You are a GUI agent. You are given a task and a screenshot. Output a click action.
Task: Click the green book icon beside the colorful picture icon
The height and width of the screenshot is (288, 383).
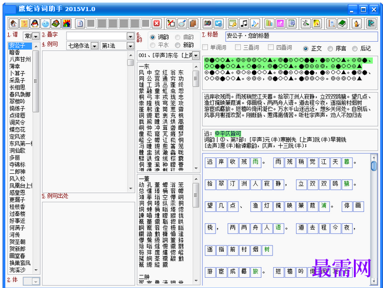(x=56, y=23)
